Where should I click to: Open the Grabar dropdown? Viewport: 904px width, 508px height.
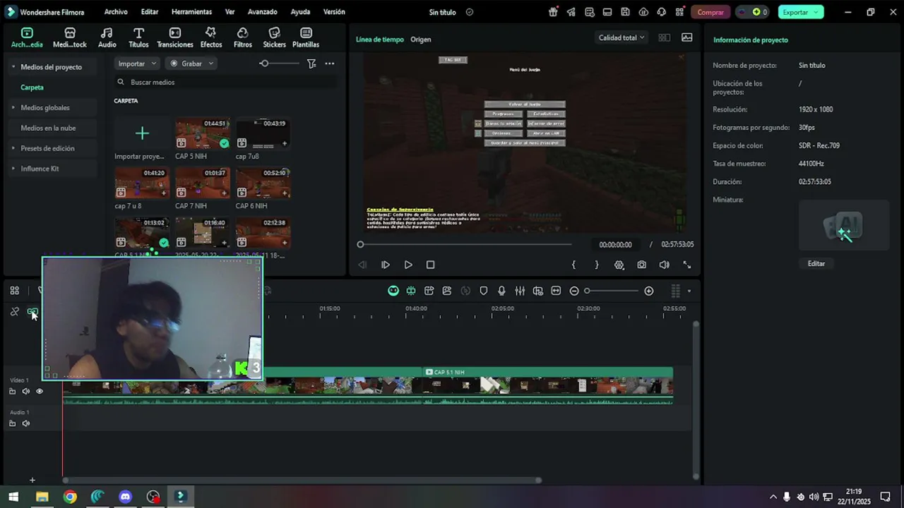point(191,64)
